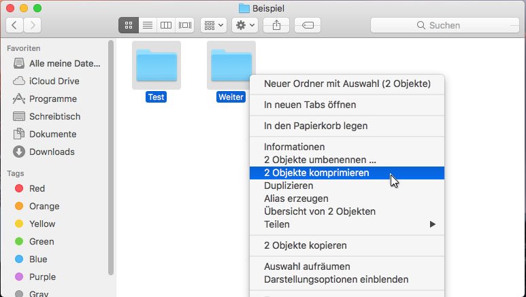Select the Test folder icon
The height and width of the screenshot is (297, 526).
coord(157,65)
